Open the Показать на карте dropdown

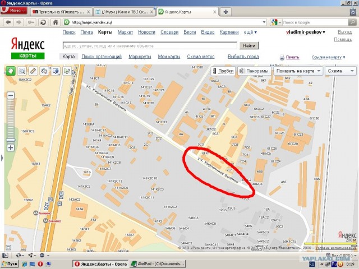point(298,71)
